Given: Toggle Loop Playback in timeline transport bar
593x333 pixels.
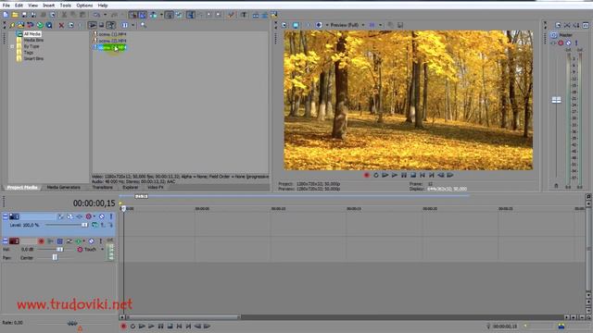Looking at the screenshot, I should [x=132, y=327].
